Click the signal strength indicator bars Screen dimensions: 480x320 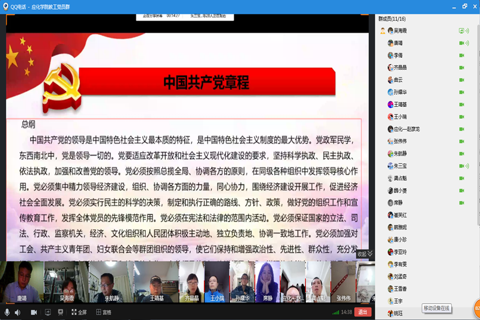335,312
